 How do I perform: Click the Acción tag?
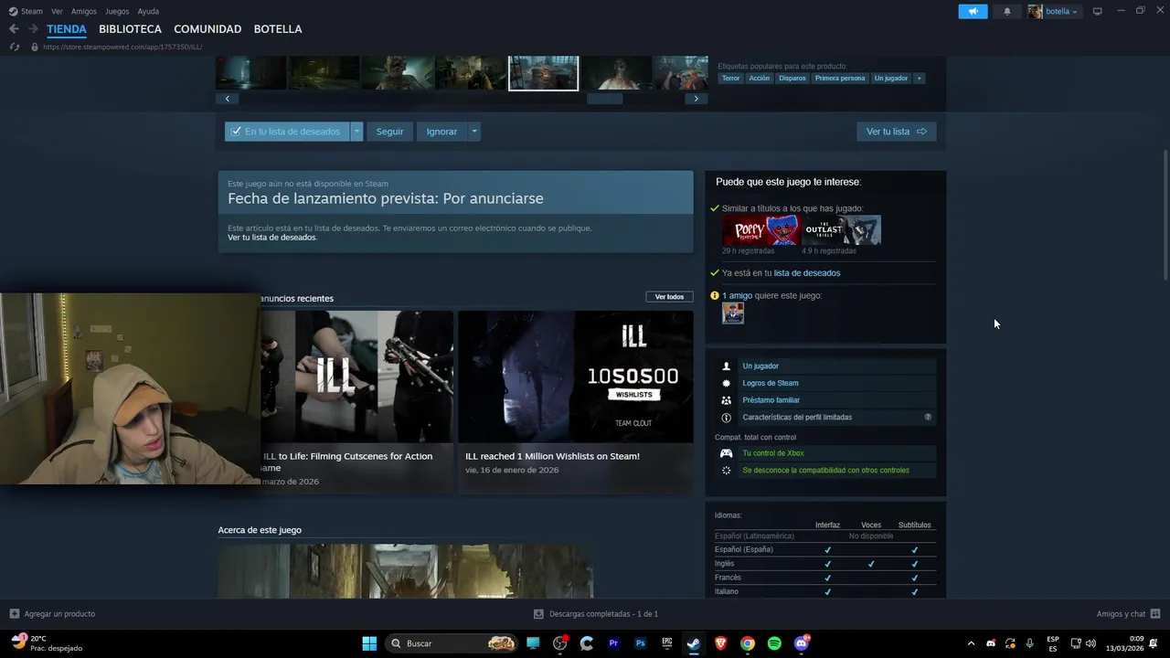[759, 78]
